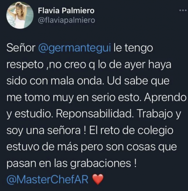Open the three-dot more options menu
Image resolution: width=188 pixels, height=191 pixels.
pos(183,10)
